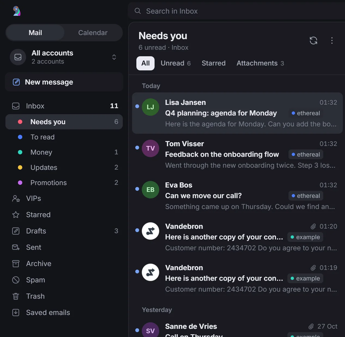Image resolution: width=345 pixels, height=337 pixels.
Task: Click attachment paperclip on 01:19 Vandebron email
Action: coord(313,268)
